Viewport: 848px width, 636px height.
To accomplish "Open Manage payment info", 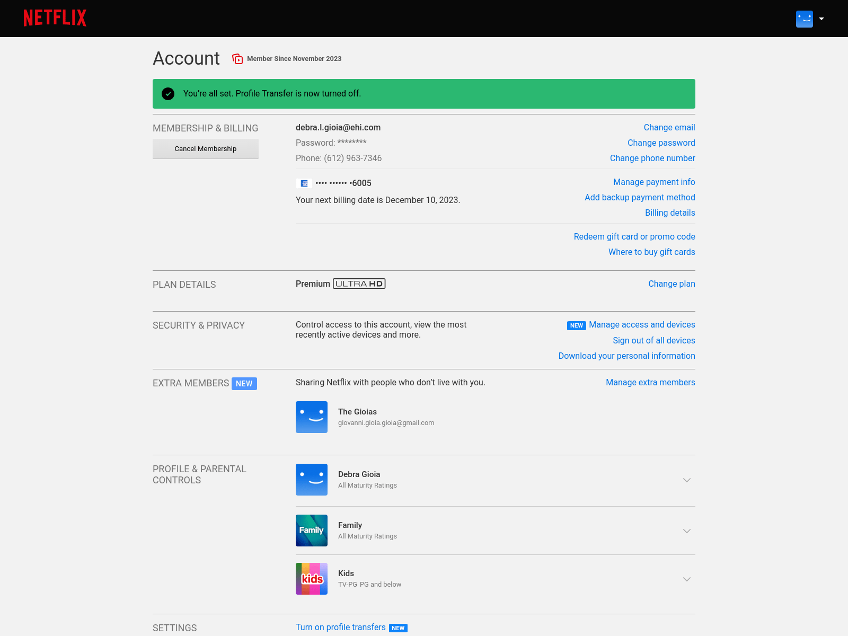I will point(654,182).
